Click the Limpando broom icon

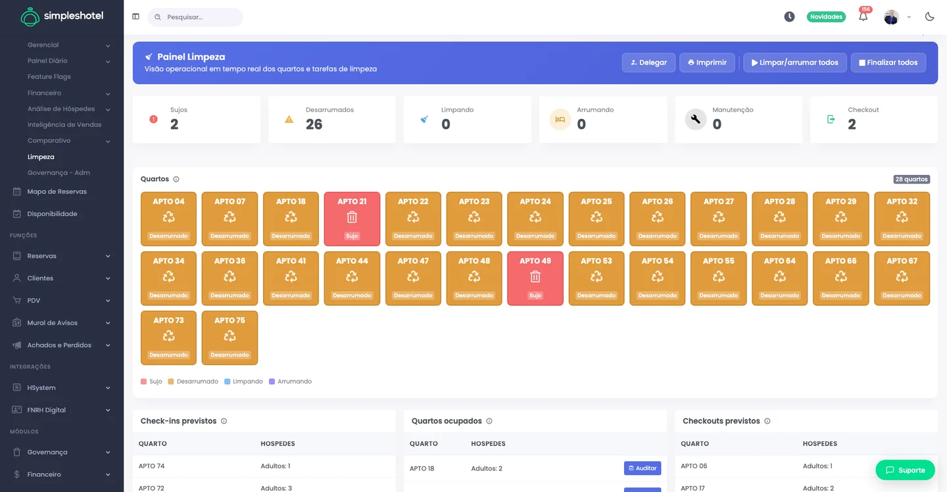424,119
